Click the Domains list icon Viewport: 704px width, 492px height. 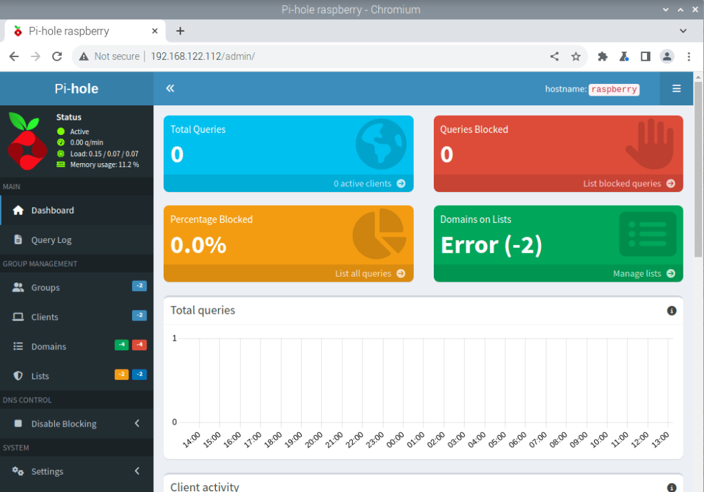tap(18, 346)
